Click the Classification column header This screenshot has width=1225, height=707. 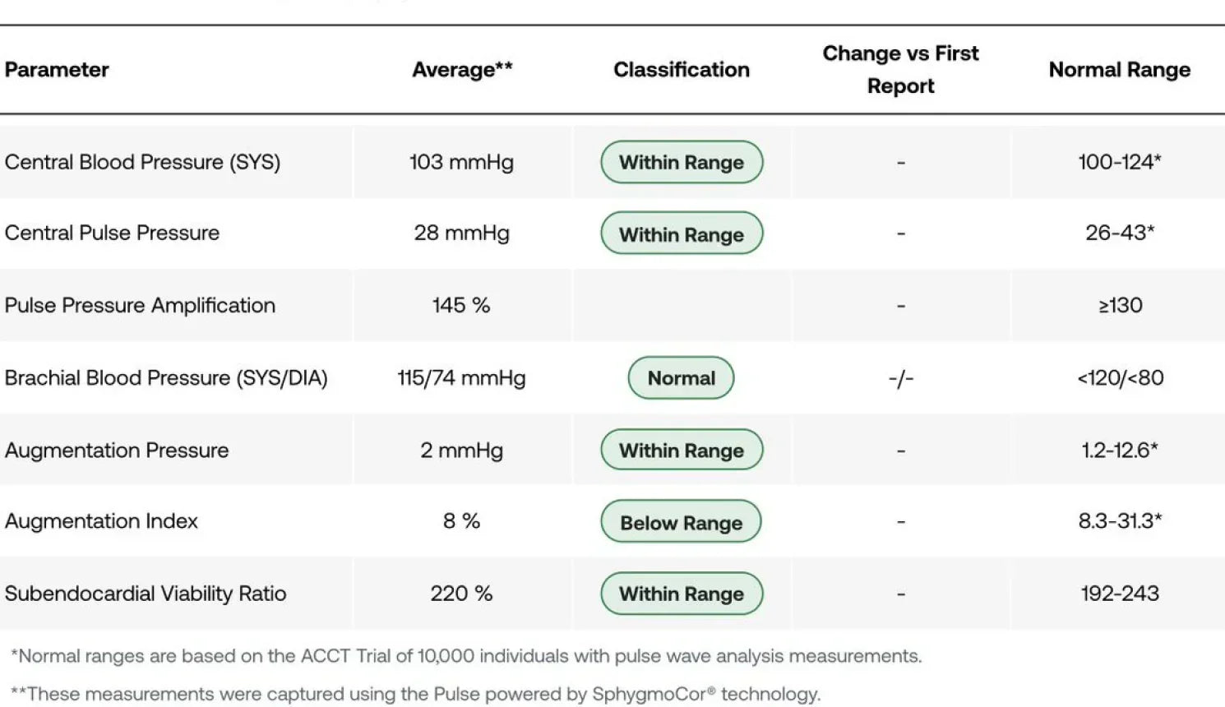(x=682, y=70)
